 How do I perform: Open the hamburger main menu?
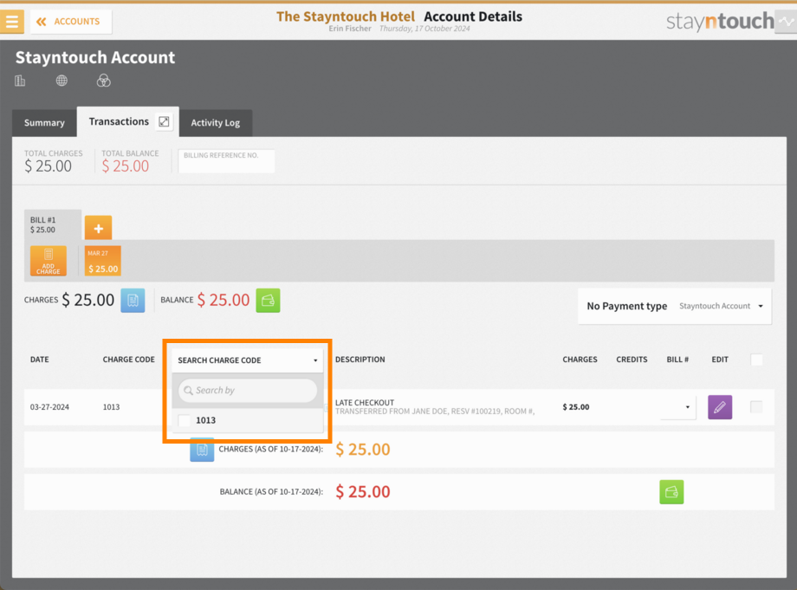pos(11,22)
